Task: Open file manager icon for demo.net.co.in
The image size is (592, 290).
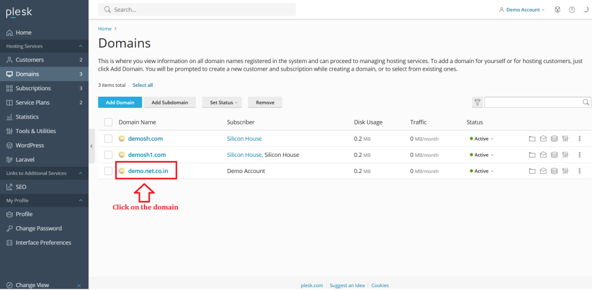Action: pos(532,171)
